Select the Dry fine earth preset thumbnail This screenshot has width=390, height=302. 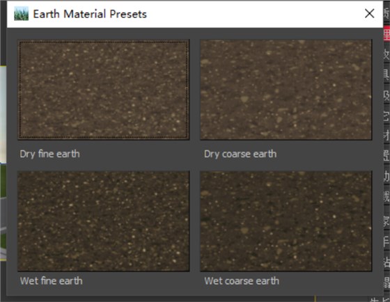tap(103, 90)
